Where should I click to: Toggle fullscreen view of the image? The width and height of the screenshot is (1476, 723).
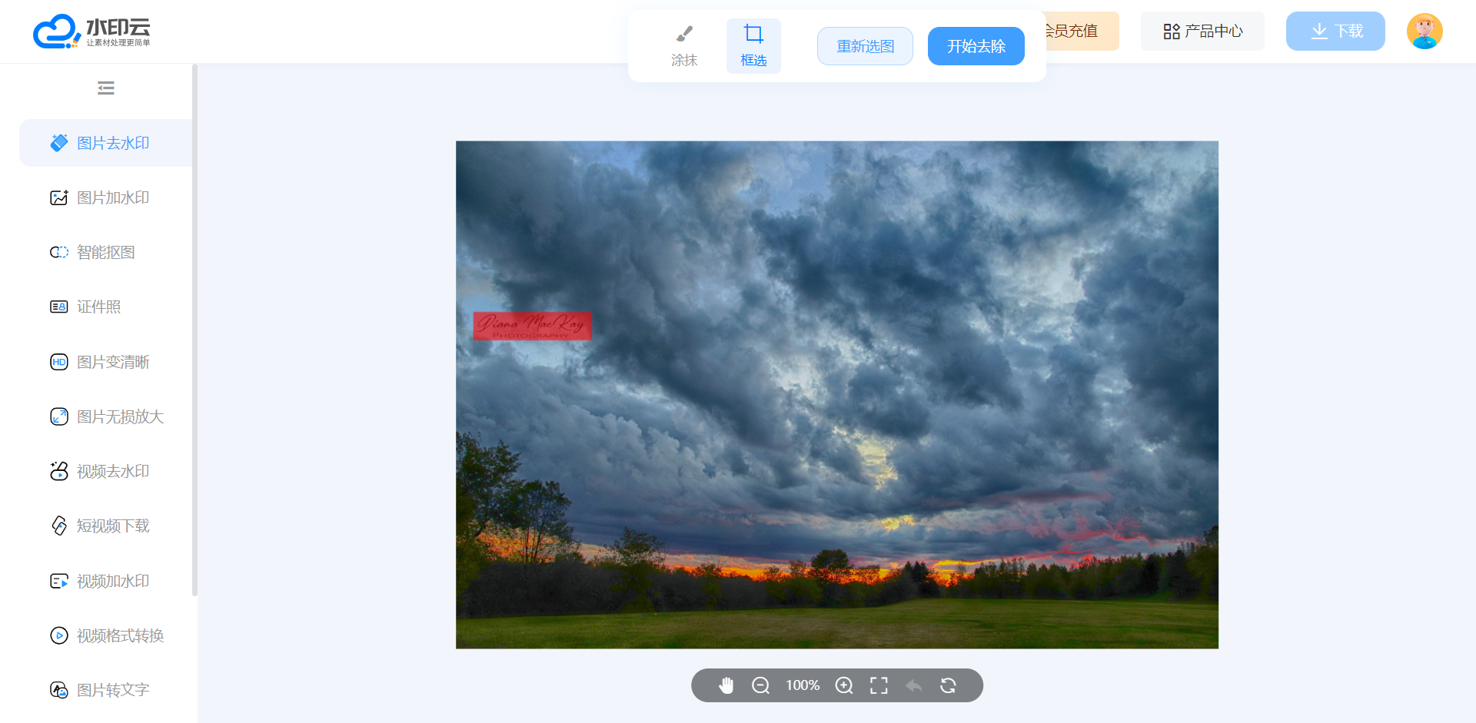coord(879,685)
